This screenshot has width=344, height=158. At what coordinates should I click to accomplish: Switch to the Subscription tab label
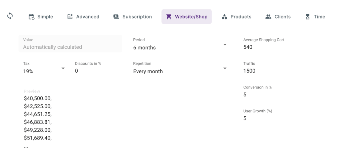137,17
